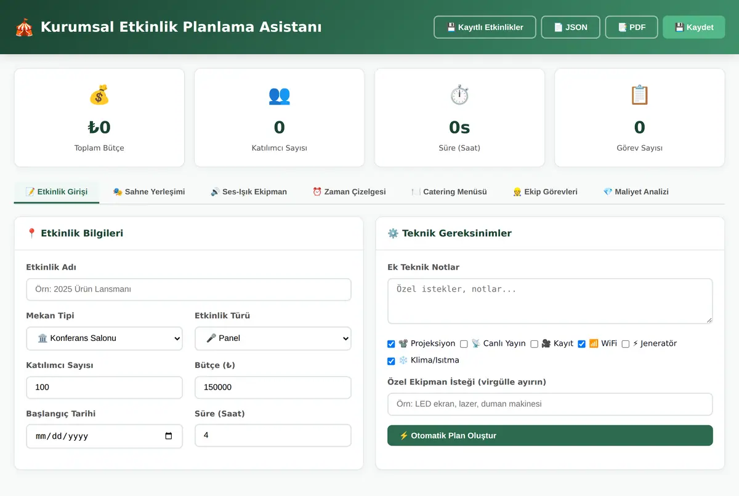Open the Ses-Işık Ekipman tab
Image resolution: width=739 pixels, height=496 pixels.
click(249, 192)
